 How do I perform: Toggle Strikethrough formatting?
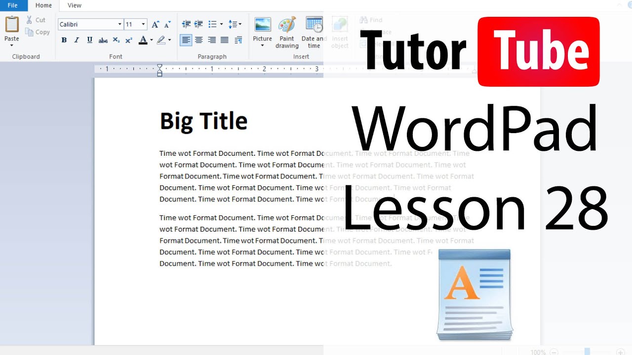[103, 40]
